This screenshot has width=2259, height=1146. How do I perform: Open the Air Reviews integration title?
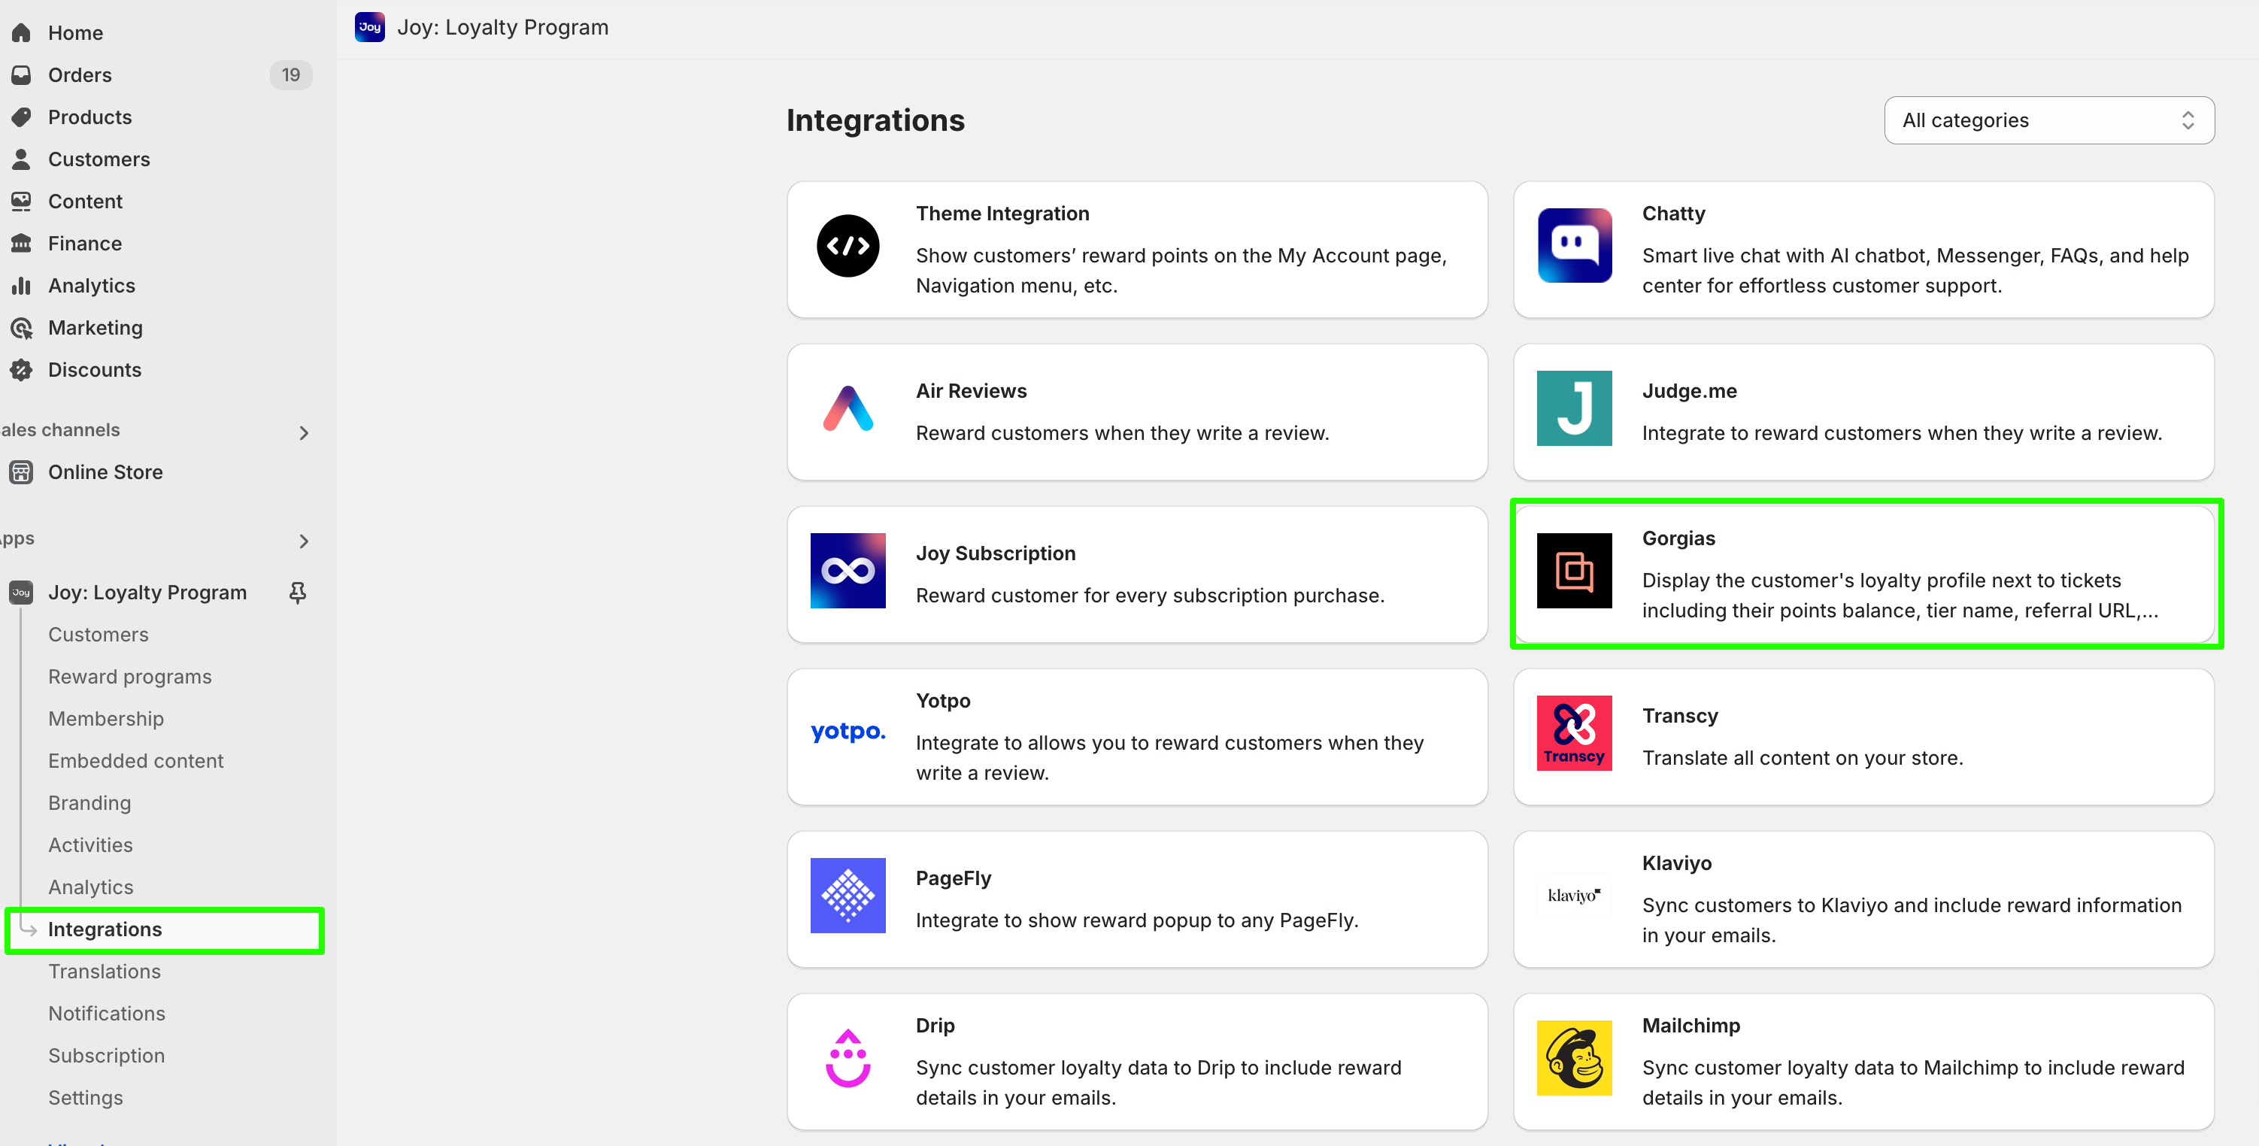(971, 390)
